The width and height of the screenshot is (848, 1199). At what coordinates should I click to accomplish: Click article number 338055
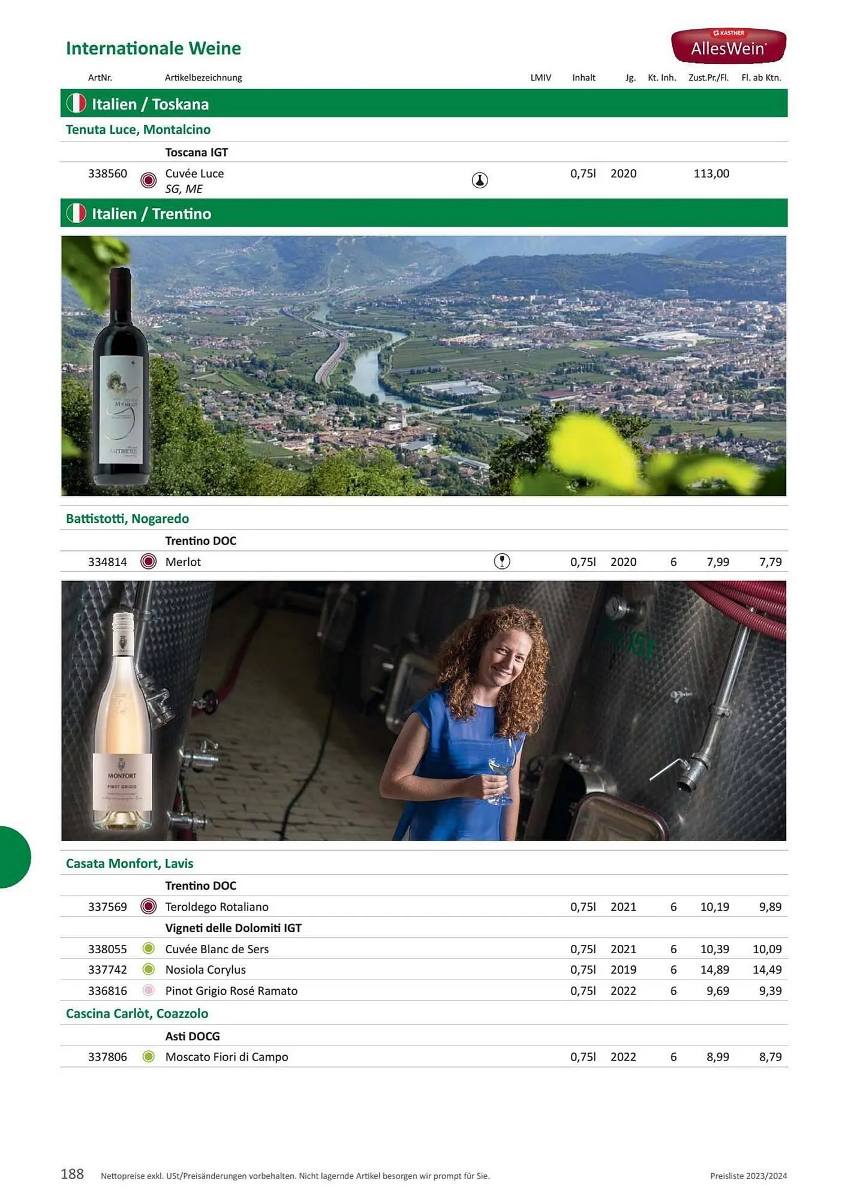pos(107,948)
